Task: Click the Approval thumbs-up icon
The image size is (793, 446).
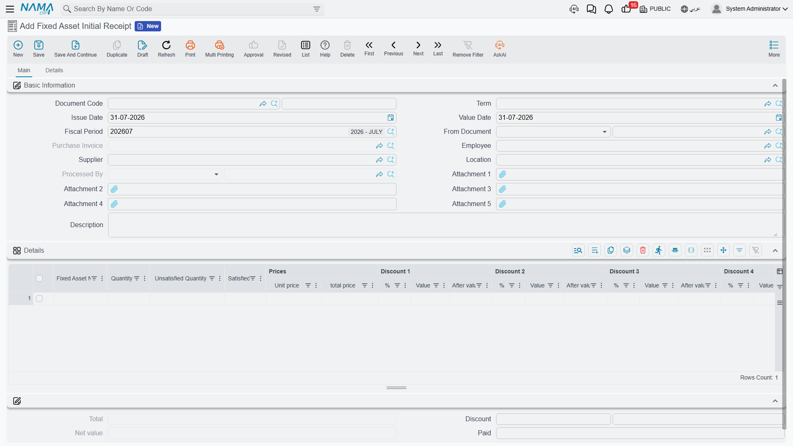Action: tap(254, 48)
